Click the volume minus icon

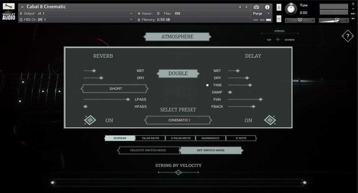pos(321,21)
